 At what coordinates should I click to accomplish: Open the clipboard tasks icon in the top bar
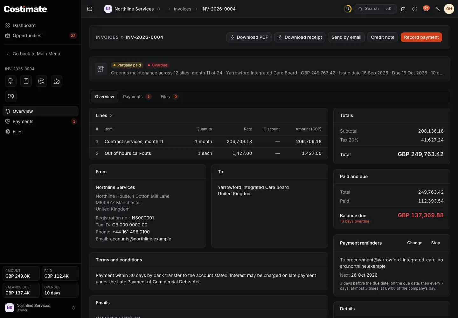403,9
